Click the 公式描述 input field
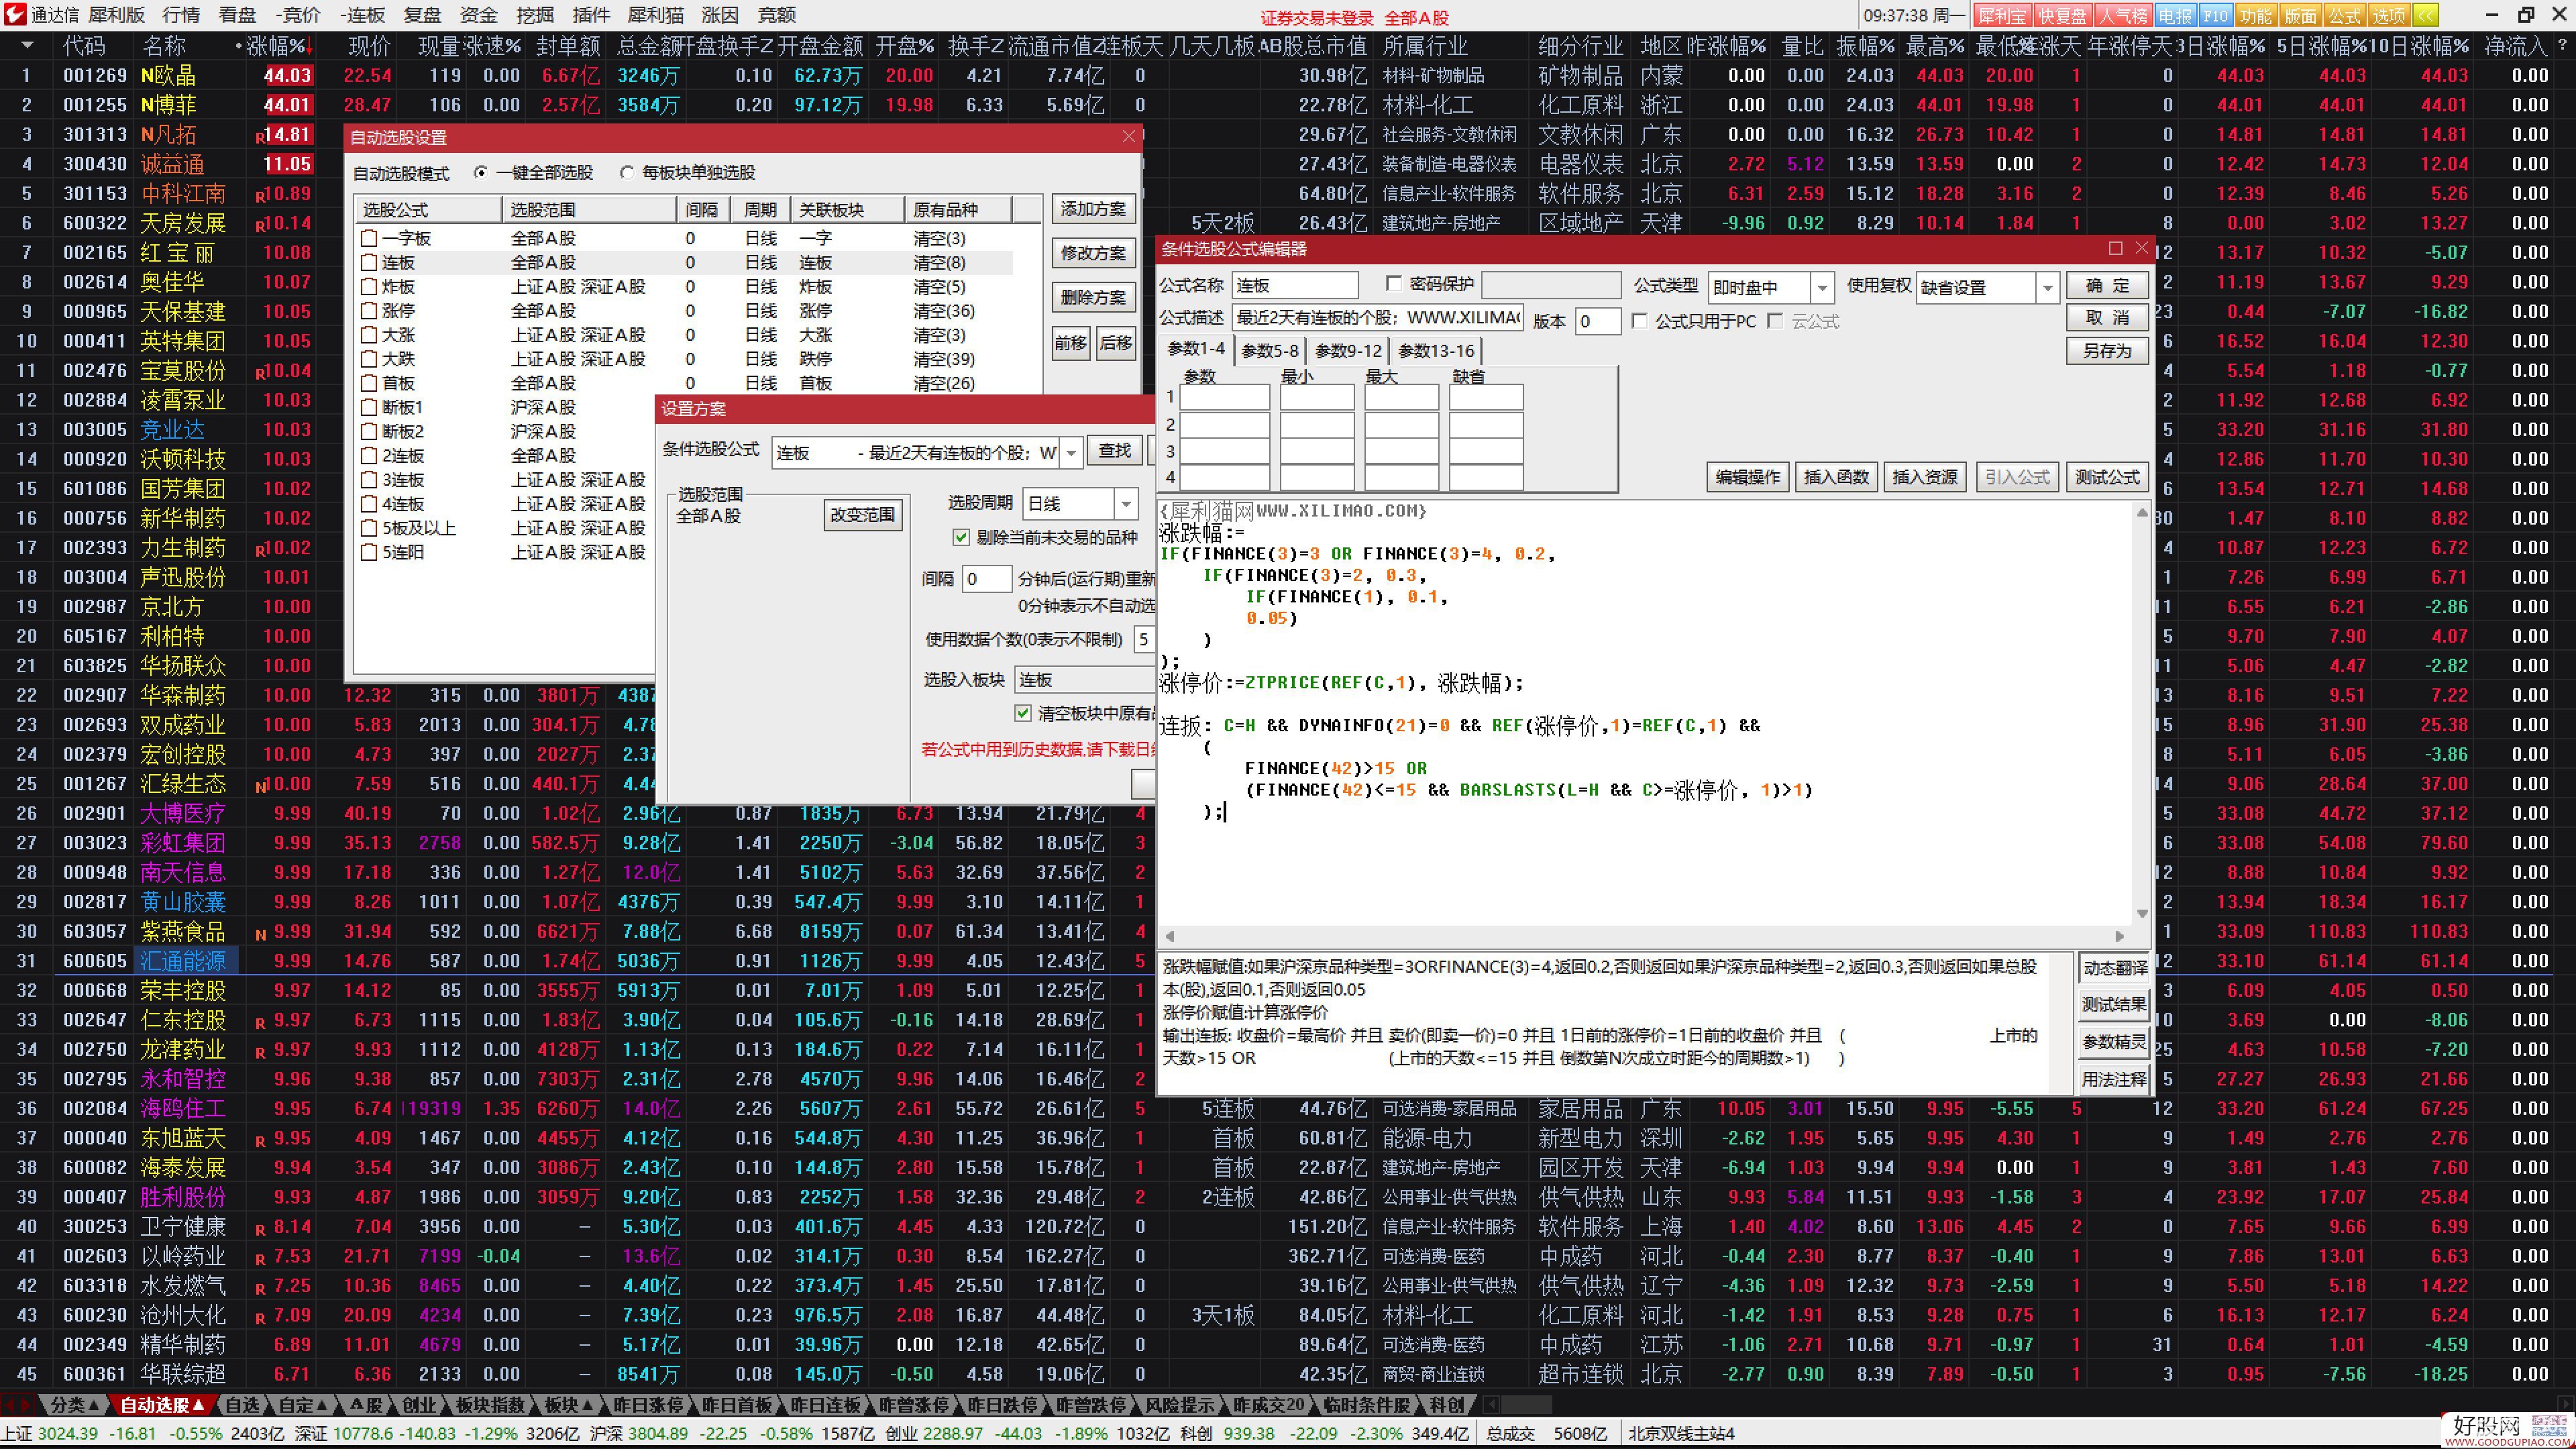2576x1449 pixels. pos(1377,317)
